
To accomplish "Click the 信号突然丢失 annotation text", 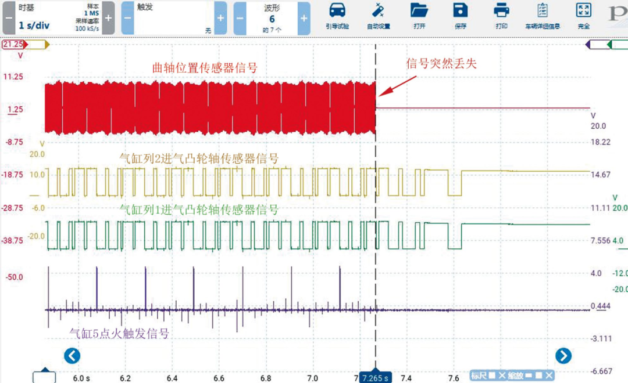I will (441, 63).
